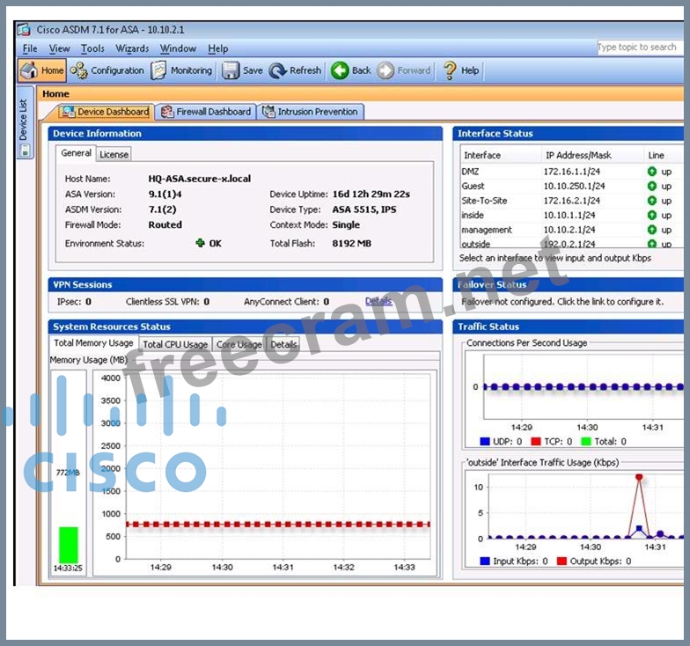The image size is (690, 646).
Task: Click the Save floppy disk icon
Action: tap(231, 70)
